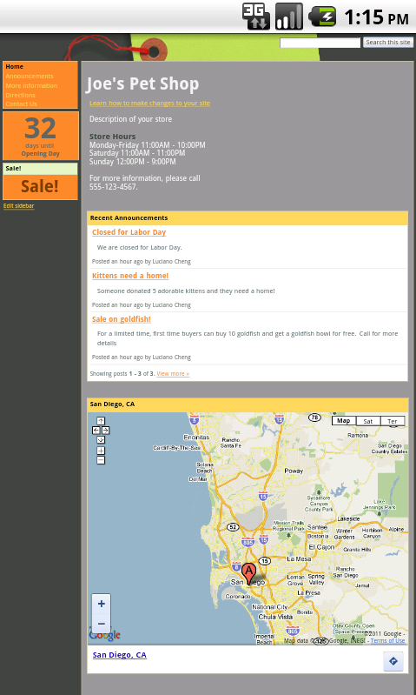Click the Google logo on the map

point(105,635)
